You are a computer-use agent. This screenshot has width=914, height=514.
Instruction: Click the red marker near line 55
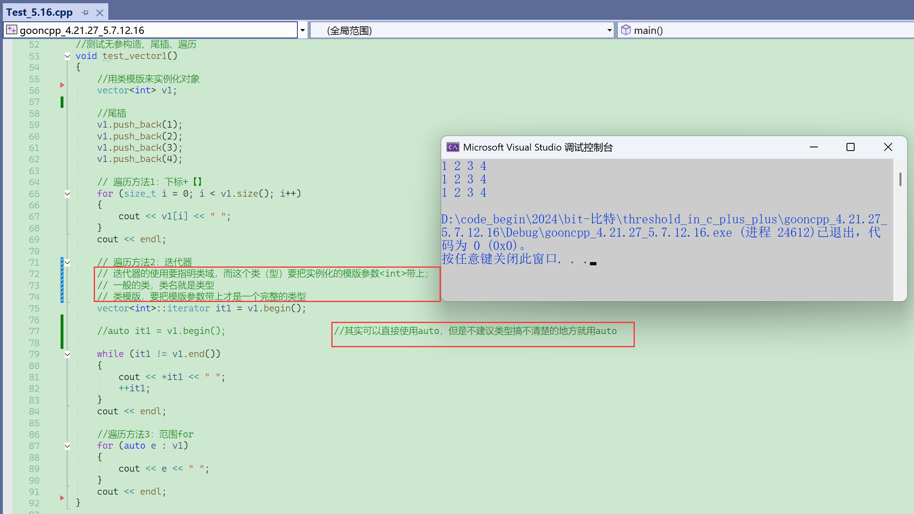pyautogui.click(x=62, y=85)
